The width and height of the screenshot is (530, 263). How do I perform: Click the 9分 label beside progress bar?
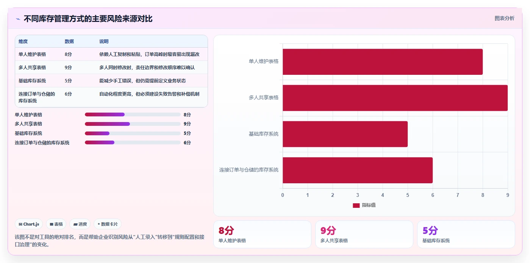pos(187,124)
